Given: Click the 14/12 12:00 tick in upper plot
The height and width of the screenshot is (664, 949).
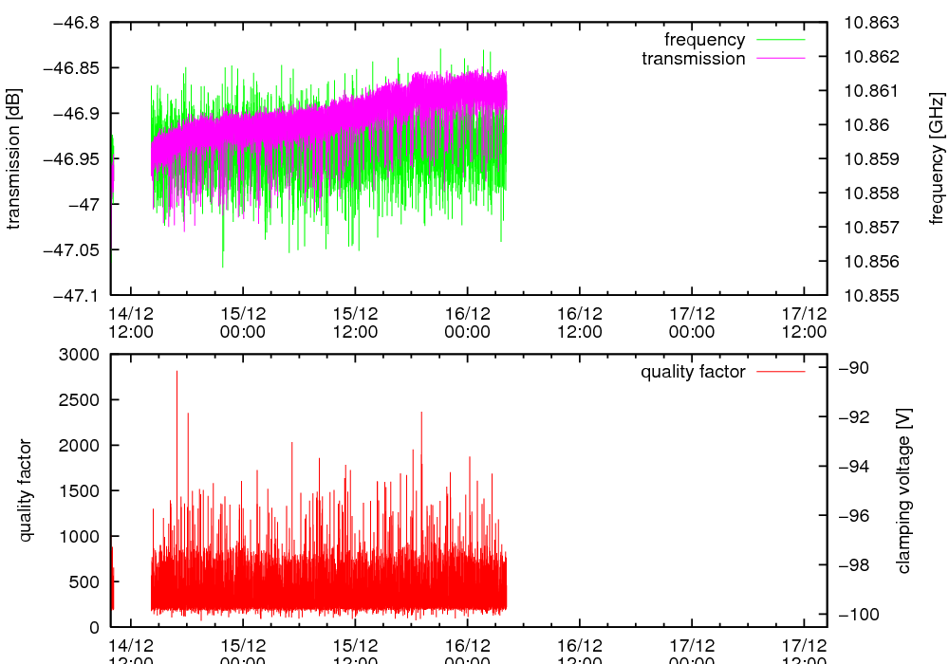Looking at the screenshot, I should [131, 322].
